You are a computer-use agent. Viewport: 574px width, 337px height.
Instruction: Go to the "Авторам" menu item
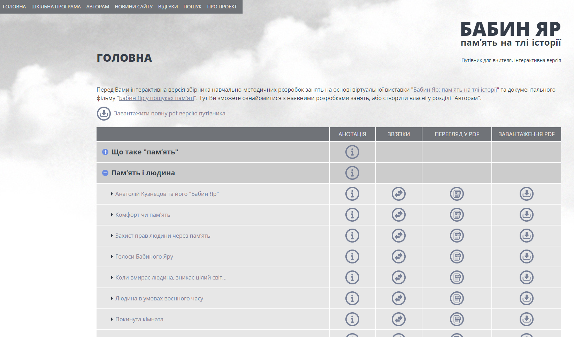pyautogui.click(x=98, y=7)
